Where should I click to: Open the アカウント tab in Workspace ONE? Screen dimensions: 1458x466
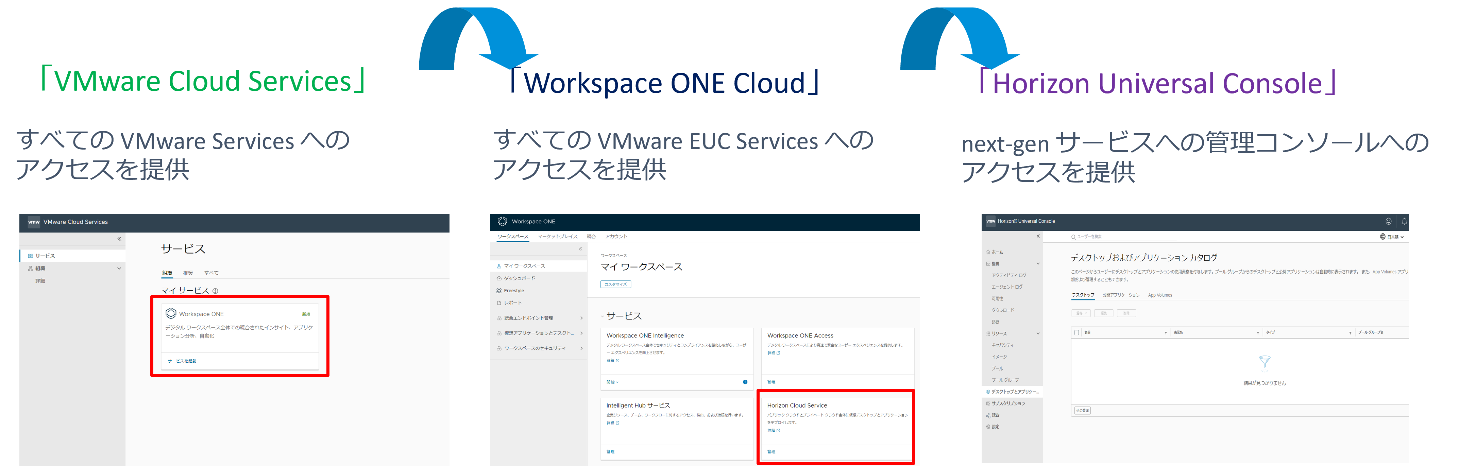(616, 236)
